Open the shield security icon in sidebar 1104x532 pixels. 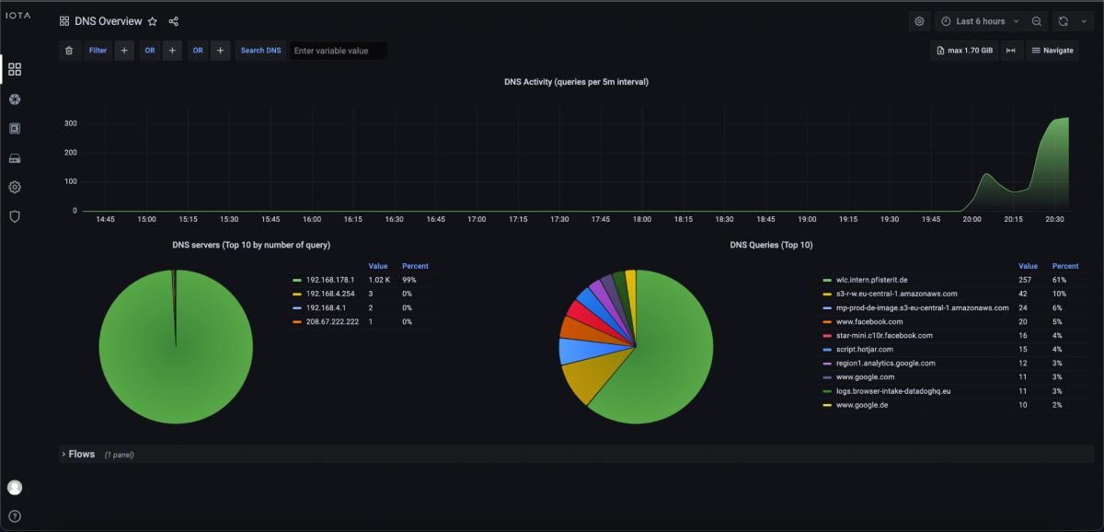pos(15,216)
